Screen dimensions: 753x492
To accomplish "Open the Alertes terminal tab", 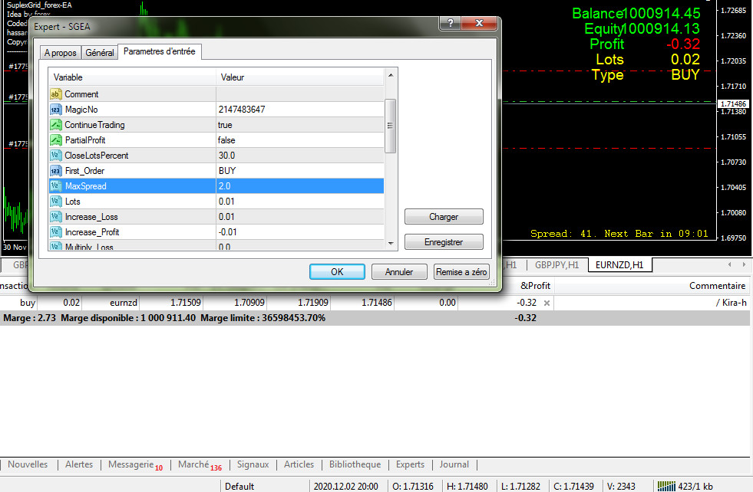I will 79,464.
